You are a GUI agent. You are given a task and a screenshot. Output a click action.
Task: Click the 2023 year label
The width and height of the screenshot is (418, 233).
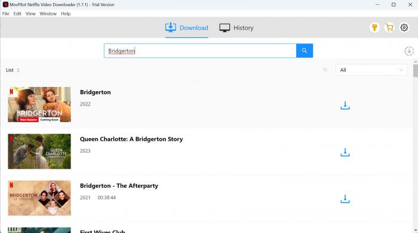tap(85, 151)
